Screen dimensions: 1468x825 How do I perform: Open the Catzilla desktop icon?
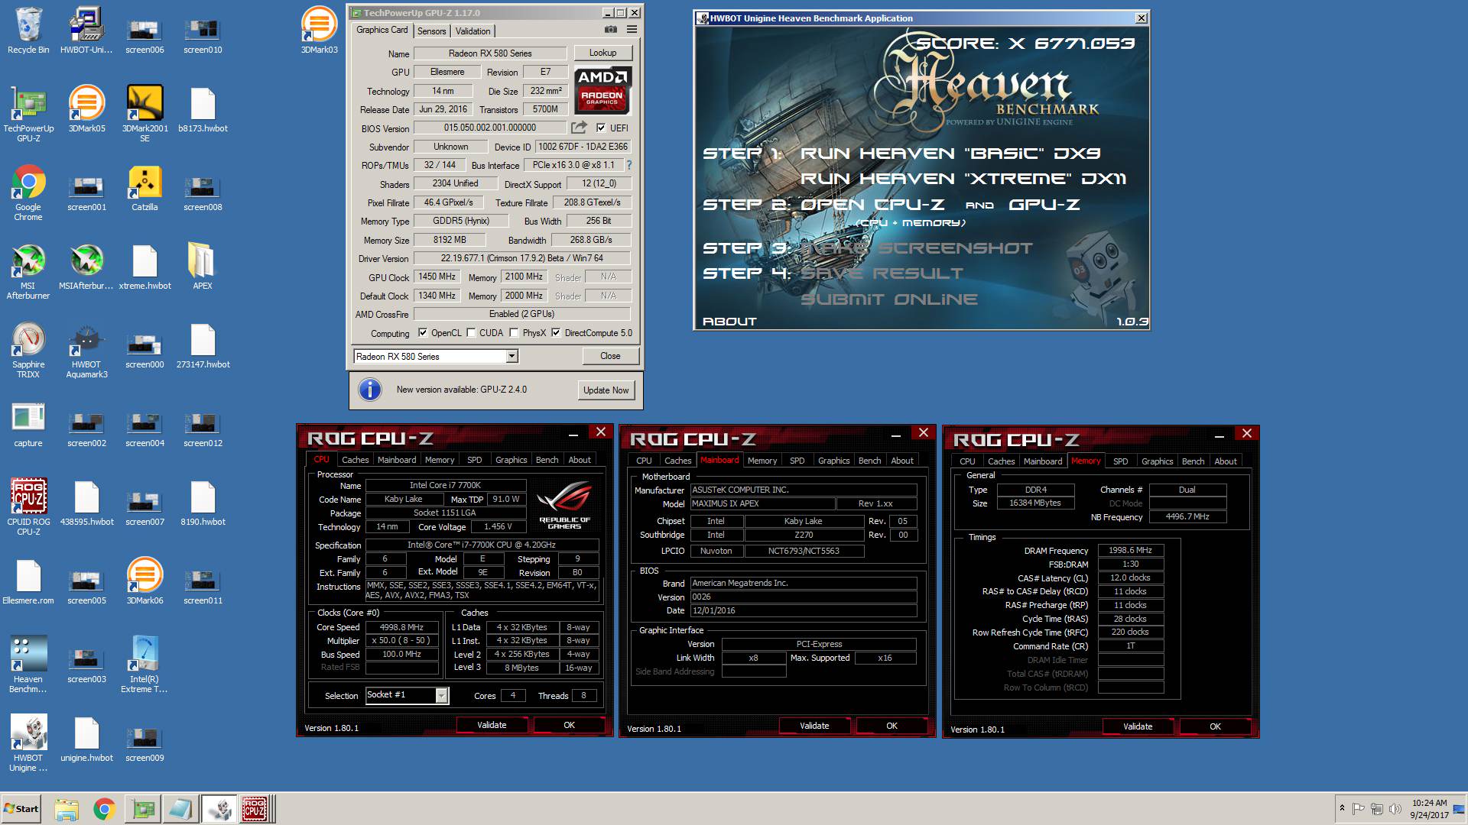pyautogui.click(x=145, y=188)
